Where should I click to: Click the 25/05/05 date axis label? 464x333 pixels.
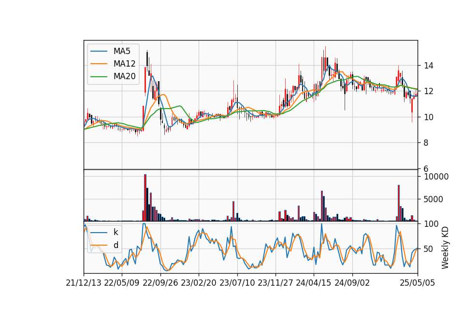418,283
